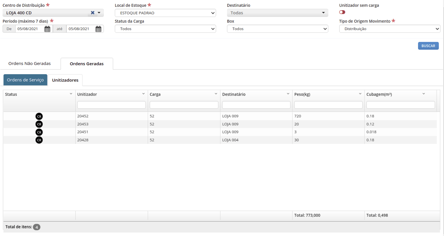Switch to the Ordens Não Geradas tab
Viewport: 444px width, 236px height.
(x=29, y=64)
